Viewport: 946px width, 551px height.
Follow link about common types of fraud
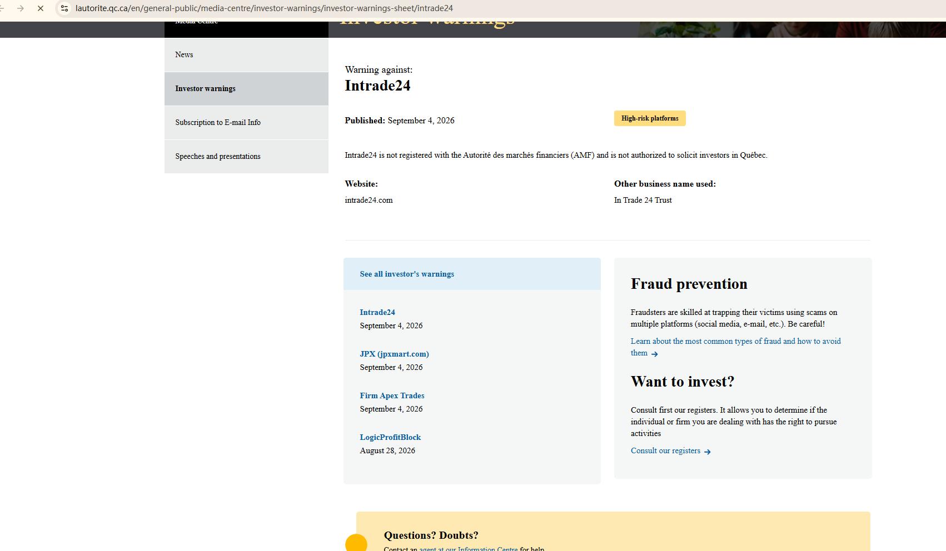735,347
